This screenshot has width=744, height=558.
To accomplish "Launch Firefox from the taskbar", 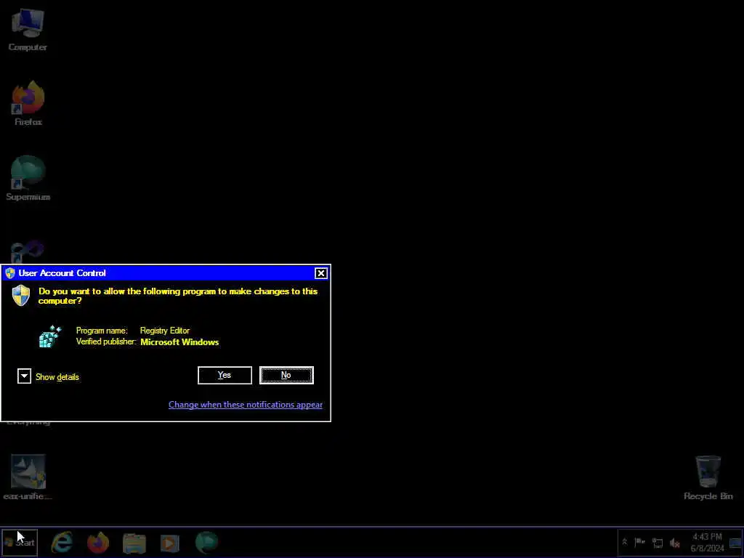I will pyautogui.click(x=98, y=542).
